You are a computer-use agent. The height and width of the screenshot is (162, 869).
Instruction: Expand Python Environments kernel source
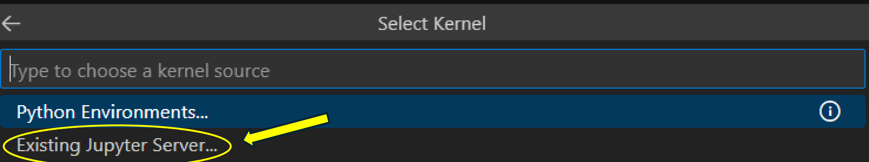433,112
